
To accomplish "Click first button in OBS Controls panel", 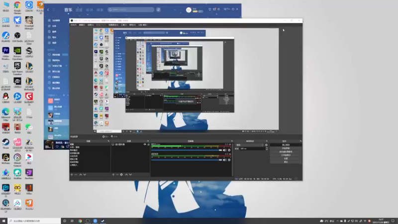I will coord(286,145).
